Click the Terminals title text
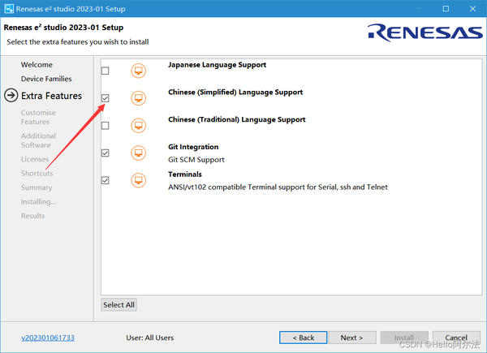This screenshot has width=487, height=353. point(185,174)
